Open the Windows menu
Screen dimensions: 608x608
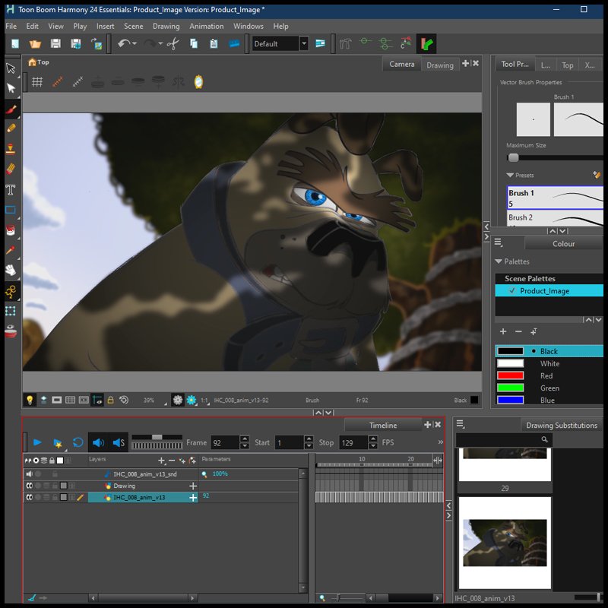coord(249,27)
